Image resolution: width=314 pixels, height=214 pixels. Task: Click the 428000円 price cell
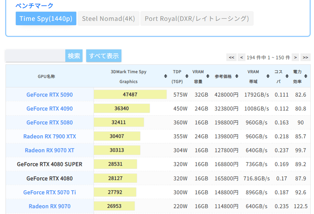point(226,95)
